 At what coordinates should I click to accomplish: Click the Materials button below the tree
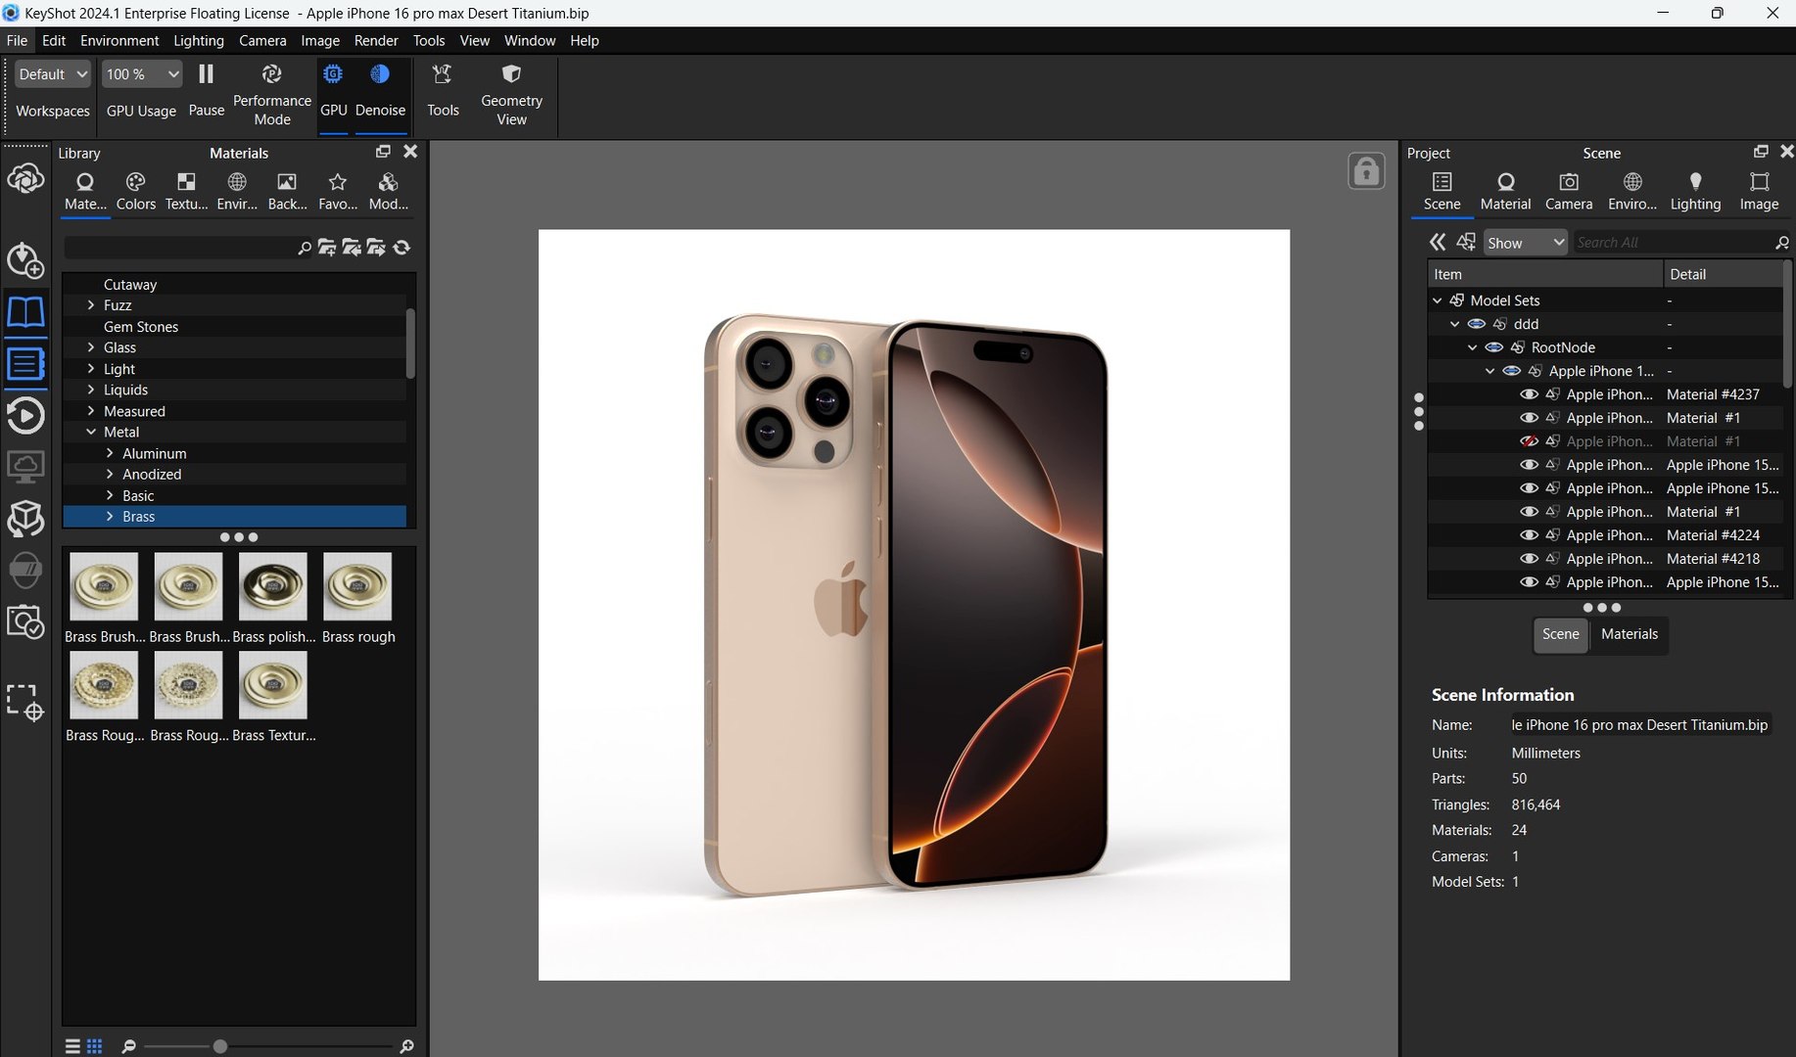(1630, 634)
